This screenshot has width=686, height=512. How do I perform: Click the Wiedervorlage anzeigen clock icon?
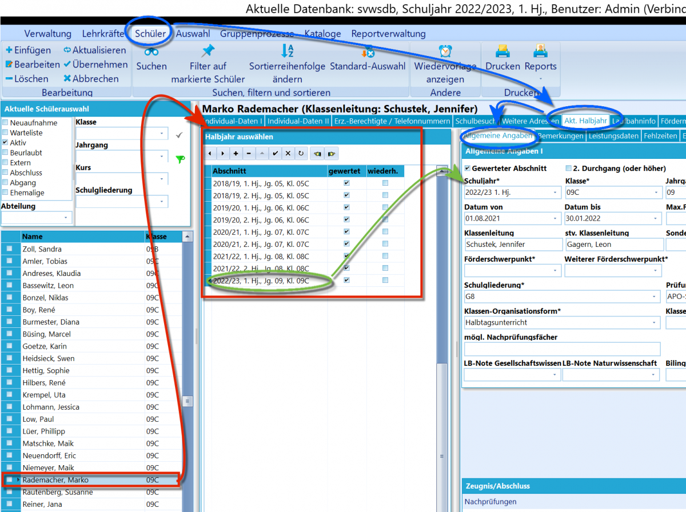pyautogui.click(x=445, y=51)
